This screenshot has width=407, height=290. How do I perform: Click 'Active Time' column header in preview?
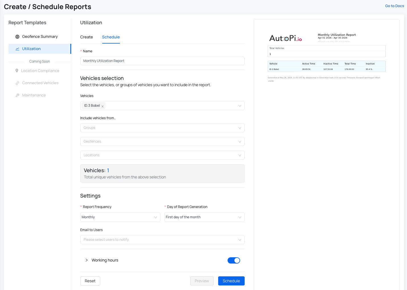308,64
